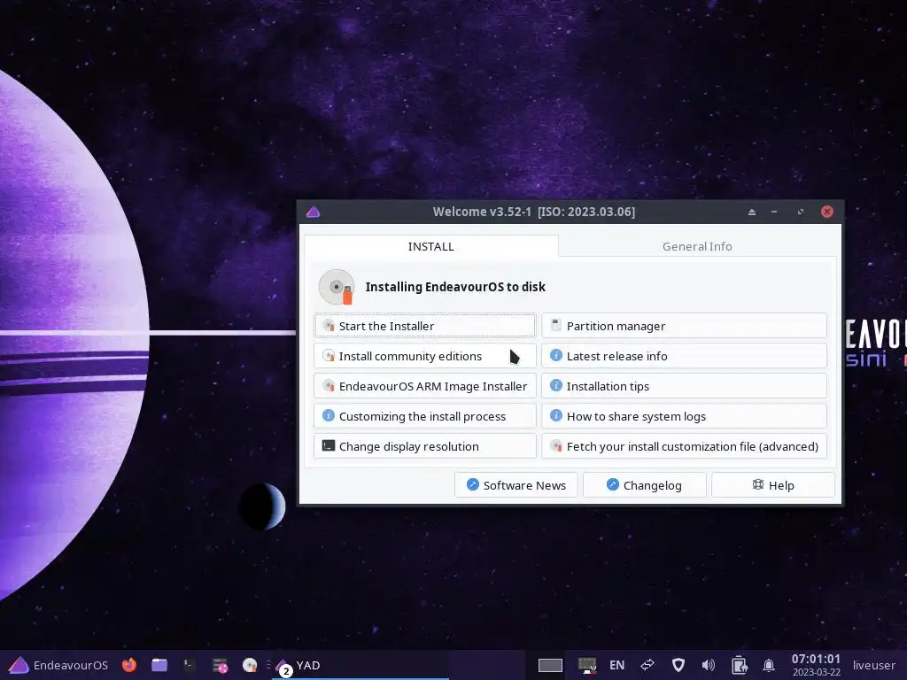
Task: Open the notifications bell icon
Action: tap(769, 665)
